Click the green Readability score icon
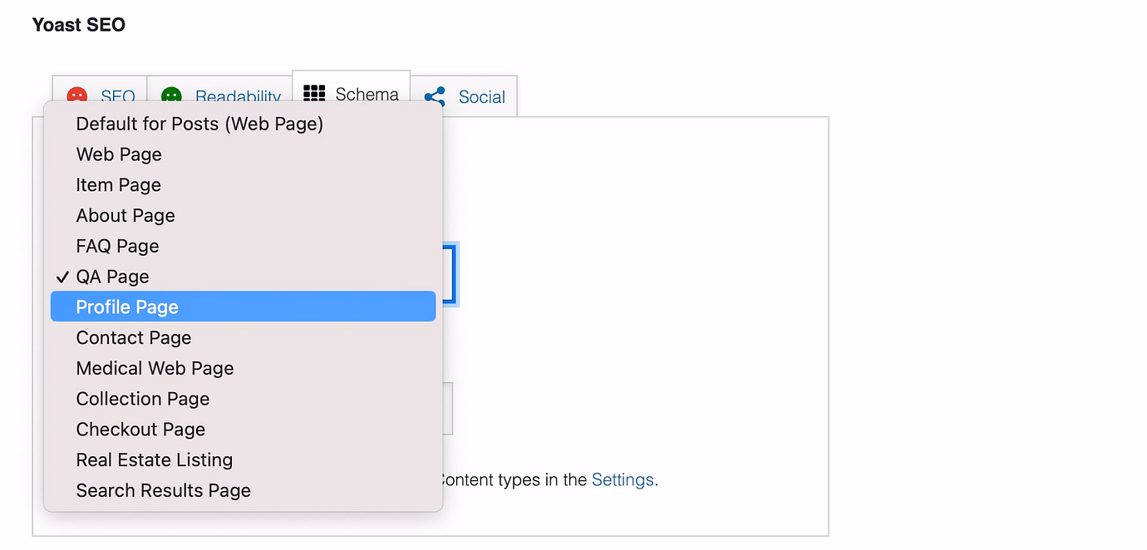 (172, 96)
